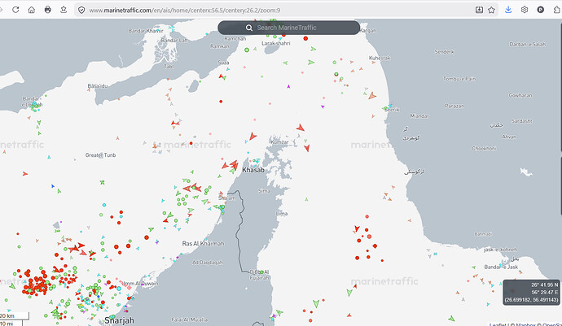Click the Chookhoni label

485,148
